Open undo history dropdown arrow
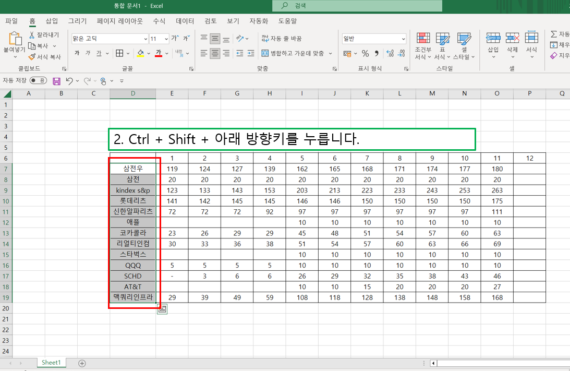 [77, 81]
